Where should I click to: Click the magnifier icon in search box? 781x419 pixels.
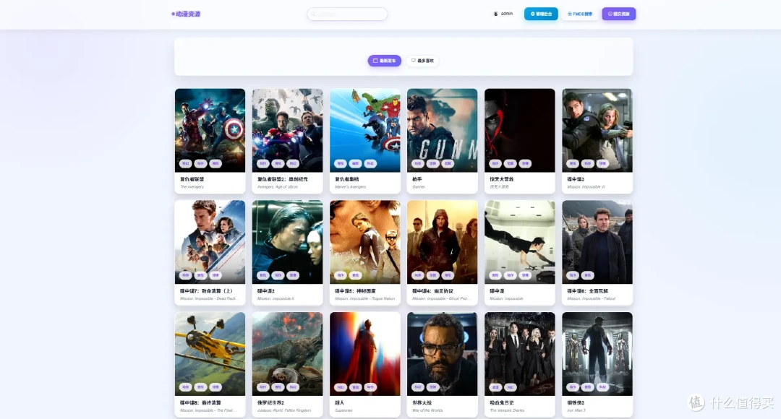(313, 14)
